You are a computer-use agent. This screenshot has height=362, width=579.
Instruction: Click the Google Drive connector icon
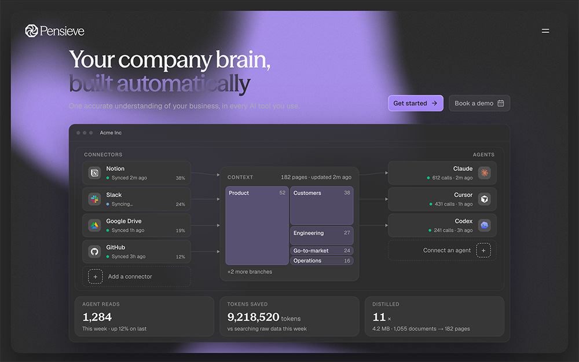94,225
